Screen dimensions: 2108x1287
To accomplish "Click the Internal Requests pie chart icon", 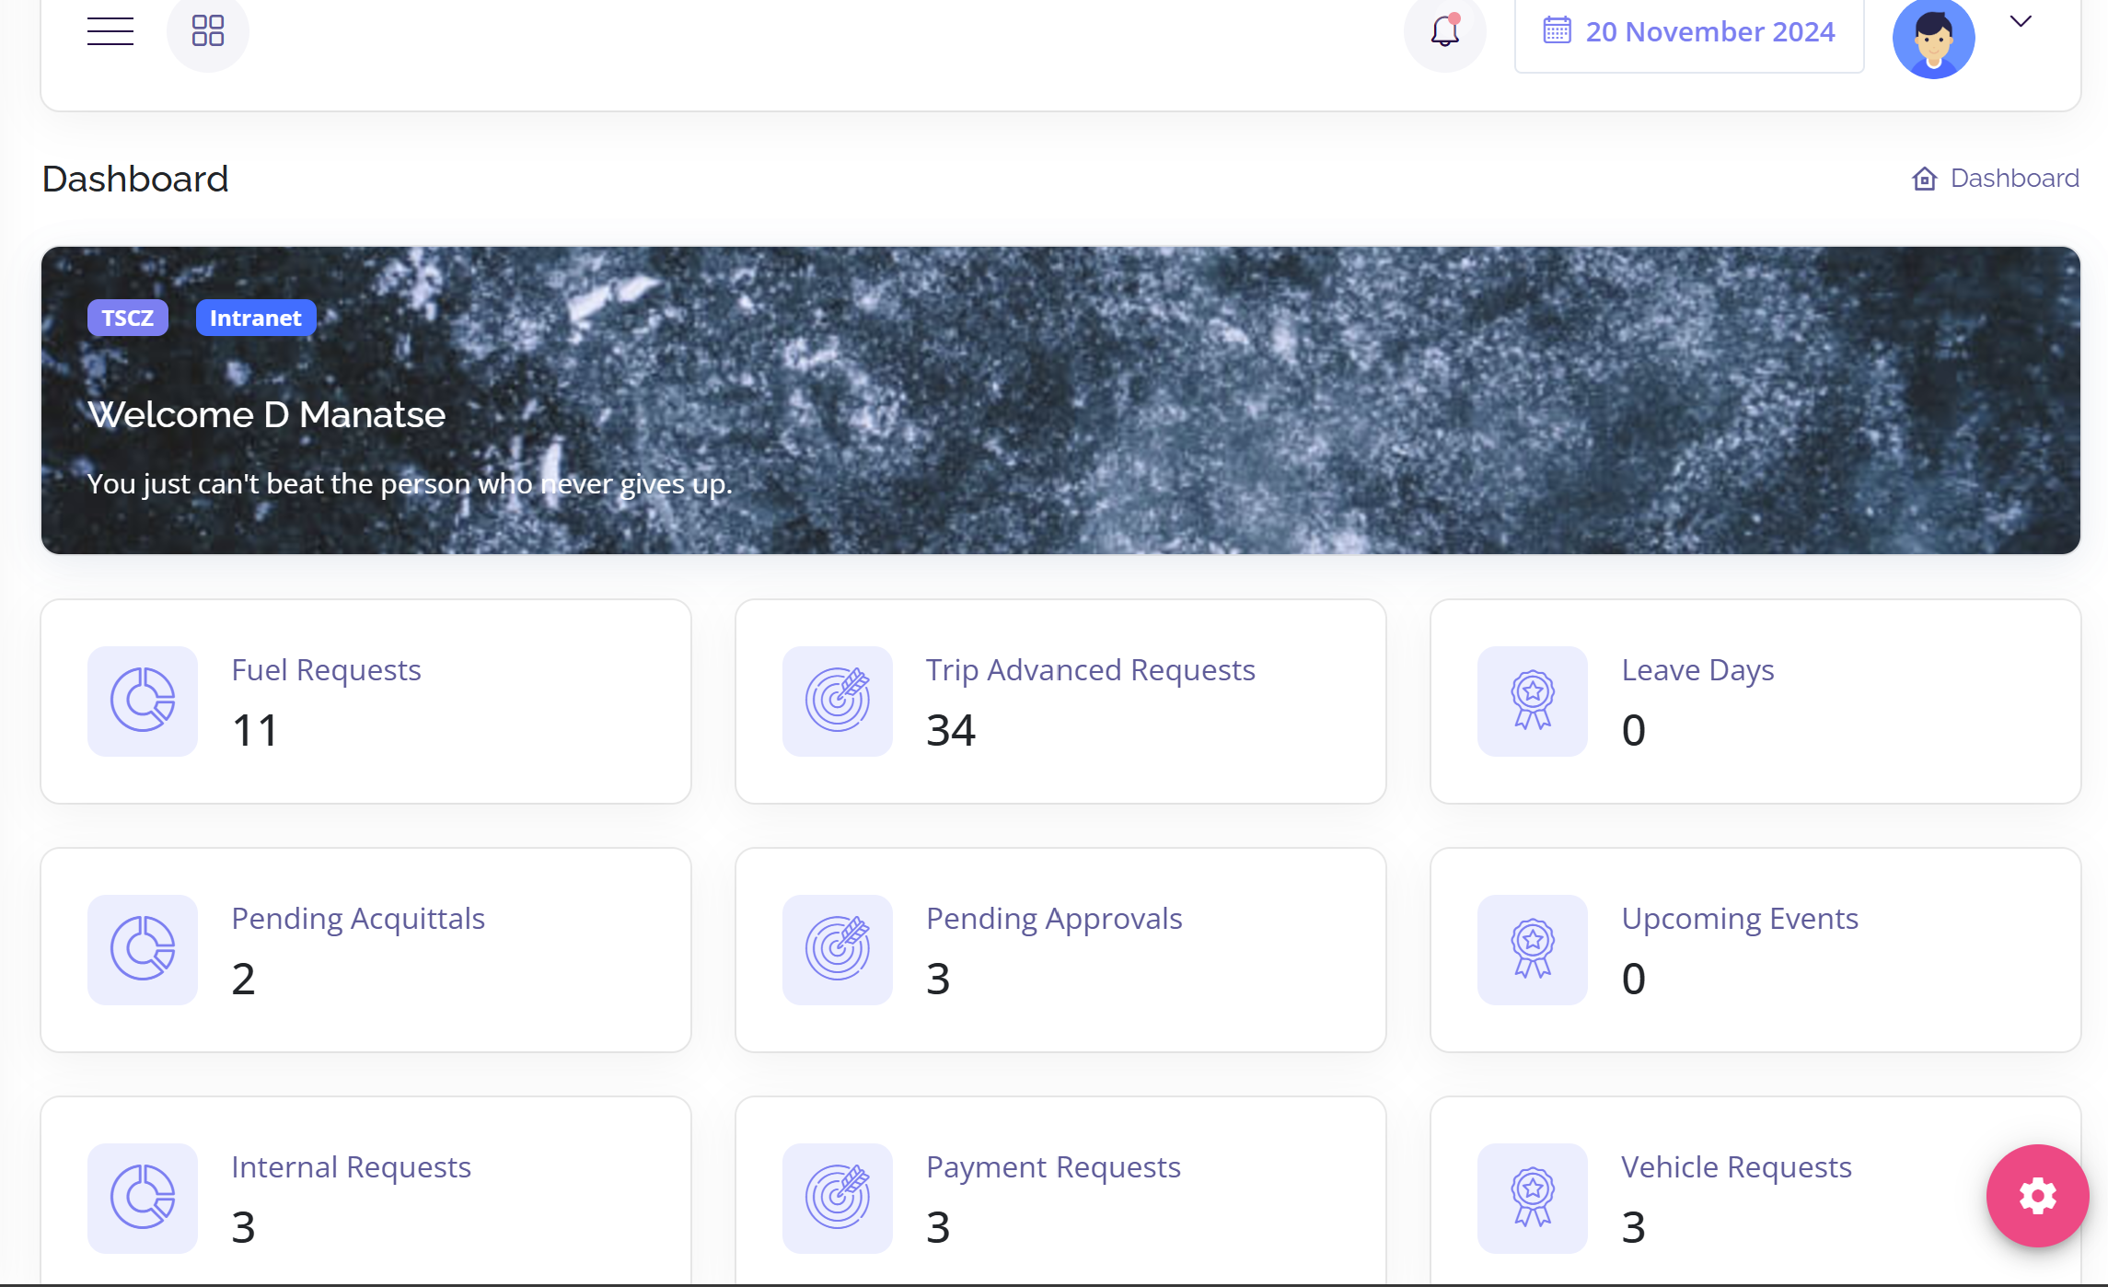I will (x=143, y=1198).
